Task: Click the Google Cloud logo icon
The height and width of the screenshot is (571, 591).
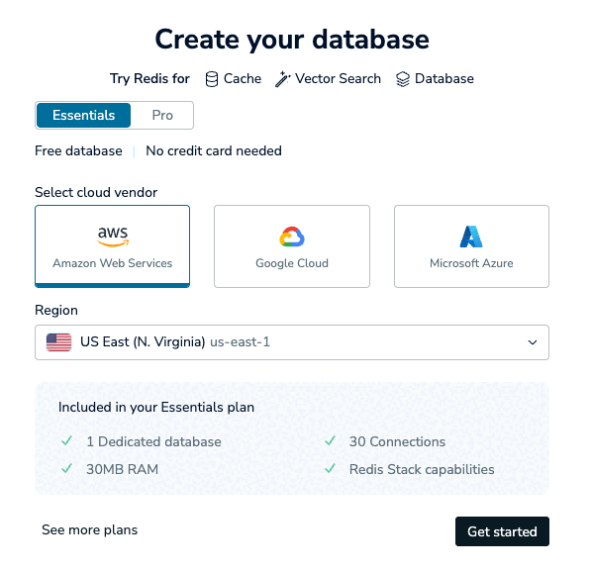Action: tap(292, 237)
